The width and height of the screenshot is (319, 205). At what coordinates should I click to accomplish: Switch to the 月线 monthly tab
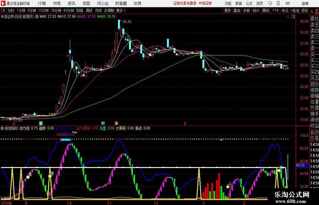[x=98, y=10]
